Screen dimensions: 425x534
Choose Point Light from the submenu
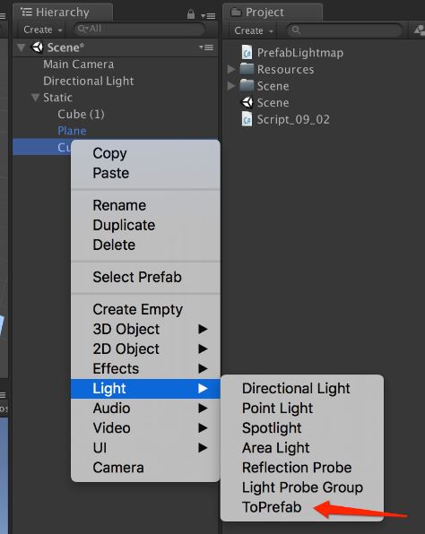277,408
